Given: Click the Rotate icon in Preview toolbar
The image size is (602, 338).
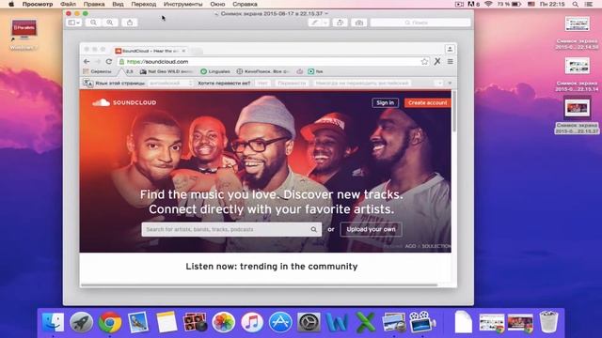Looking at the screenshot, I should 341,23.
